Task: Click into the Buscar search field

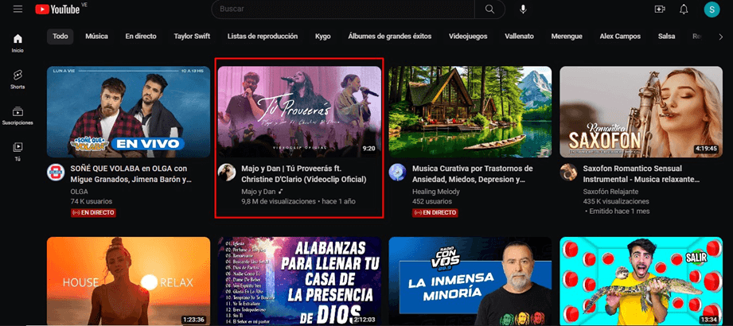Action: 344,10
